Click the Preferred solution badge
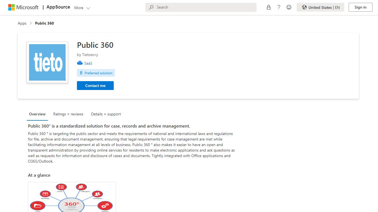The height and width of the screenshot is (212, 378). coord(96,73)
